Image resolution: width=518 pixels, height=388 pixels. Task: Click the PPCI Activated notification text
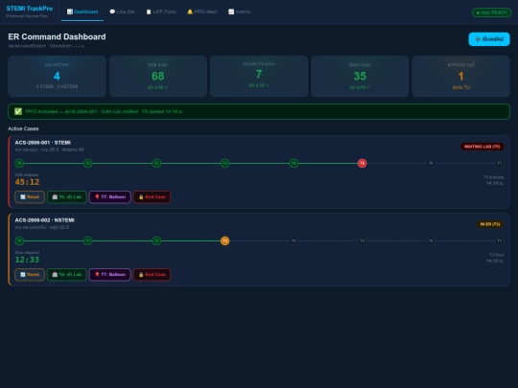pos(104,111)
